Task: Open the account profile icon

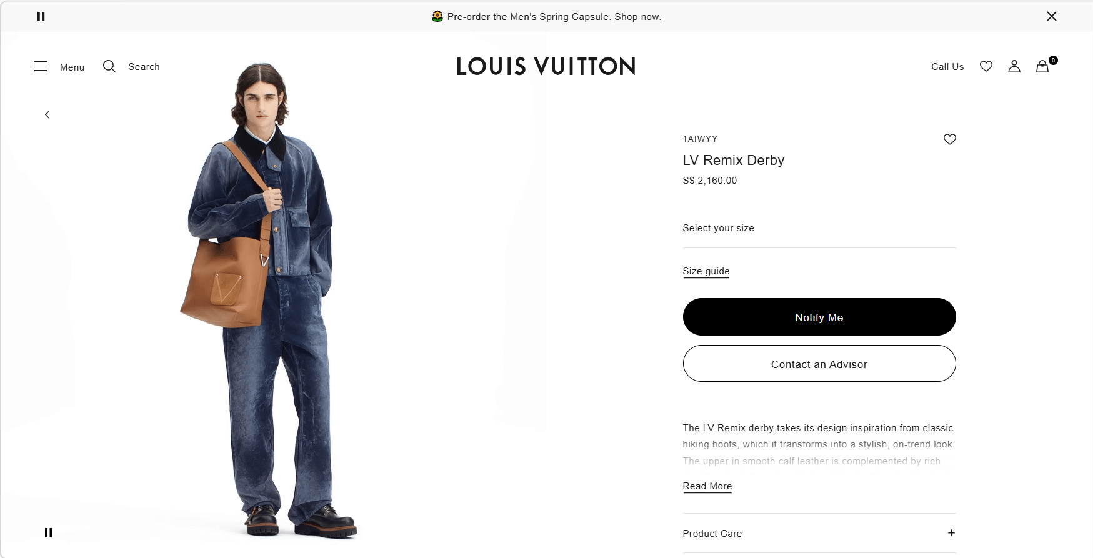Action: click(1014, 66)
